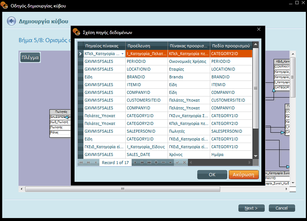Viewport: 307px width, 221px height.
Task: Click Οικονομικές Χρήσεις cell
Action: click(x=189, y=61)
